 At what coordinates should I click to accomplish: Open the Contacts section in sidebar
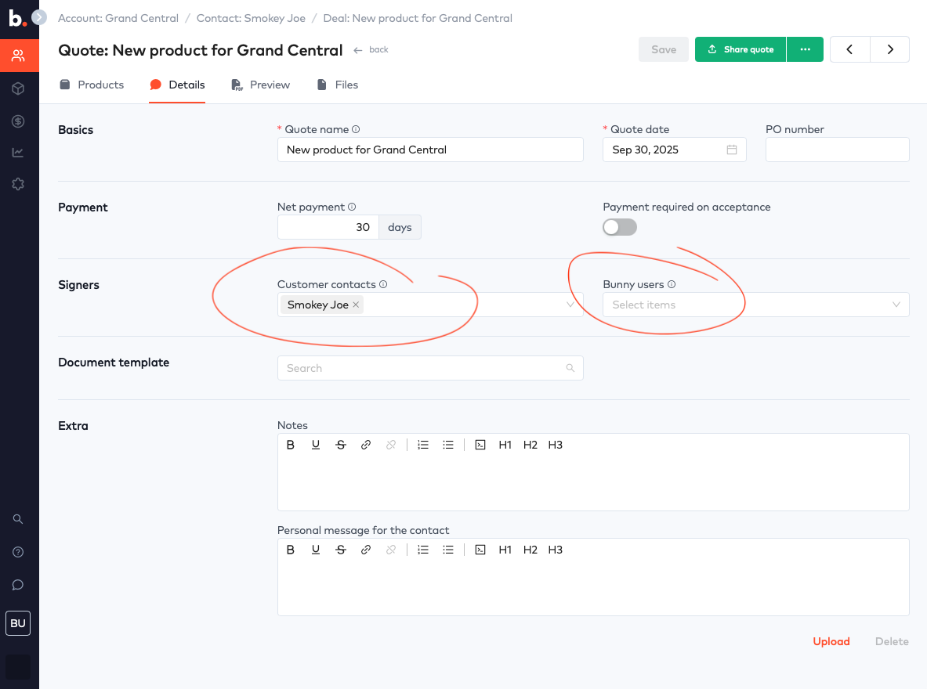pos(18,56)
